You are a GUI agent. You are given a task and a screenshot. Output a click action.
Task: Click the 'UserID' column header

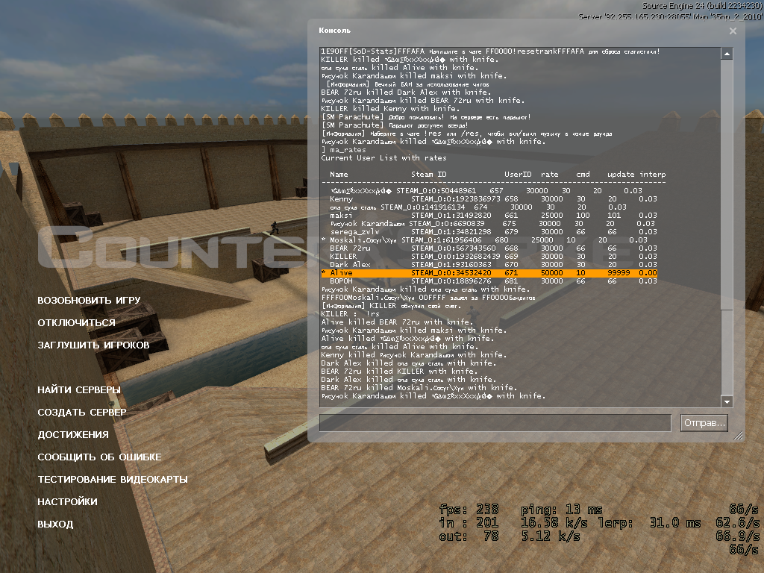point(518,175)
